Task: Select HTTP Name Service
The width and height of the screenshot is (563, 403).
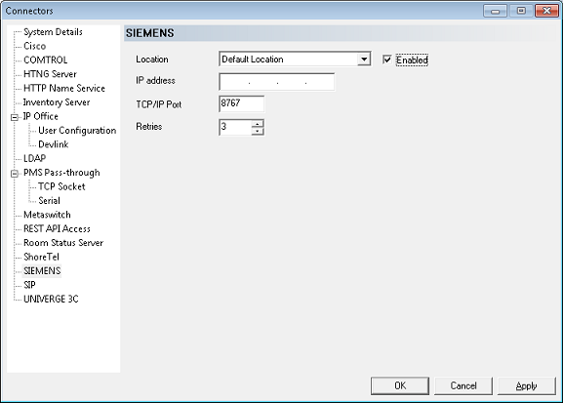Action: [x=64, y=88]
